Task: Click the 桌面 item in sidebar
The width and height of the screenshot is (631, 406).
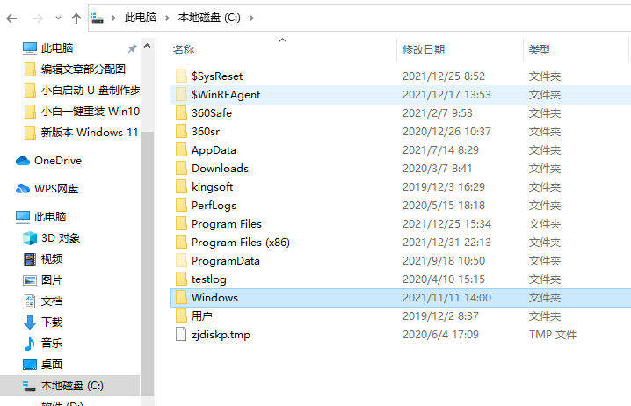Action: pos(51,364)
